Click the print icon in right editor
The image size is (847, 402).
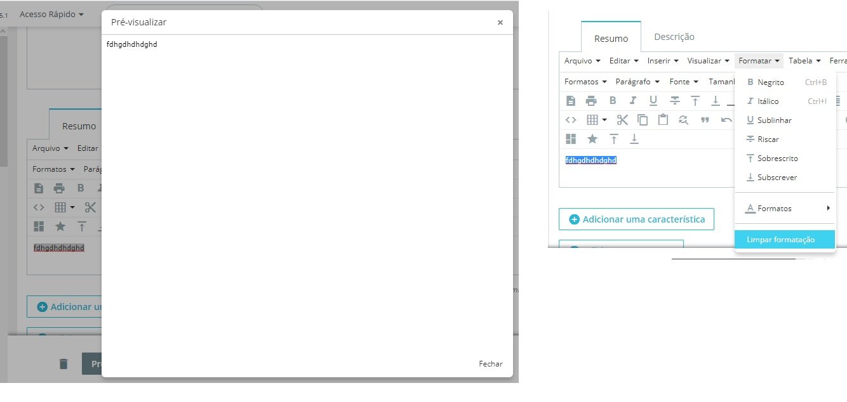[591, 100]
